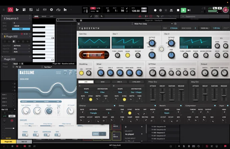Image resolution: width=230 pixels, height=149 pixels.
Task: Click the Undo arrow
Action: [158, 17]
